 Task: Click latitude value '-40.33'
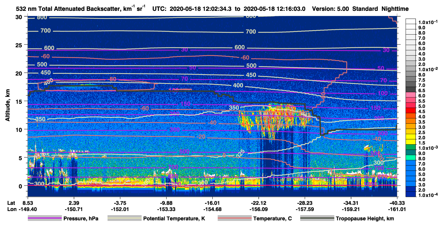tap(397, 203)
